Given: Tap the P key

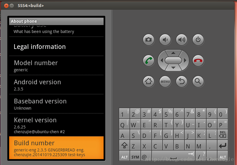Looking at the screenshot, I should click(x=223, y=124).
